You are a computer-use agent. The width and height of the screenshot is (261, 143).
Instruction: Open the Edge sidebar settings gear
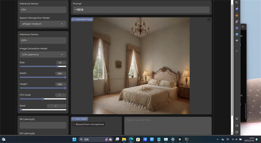coord(237,132)
